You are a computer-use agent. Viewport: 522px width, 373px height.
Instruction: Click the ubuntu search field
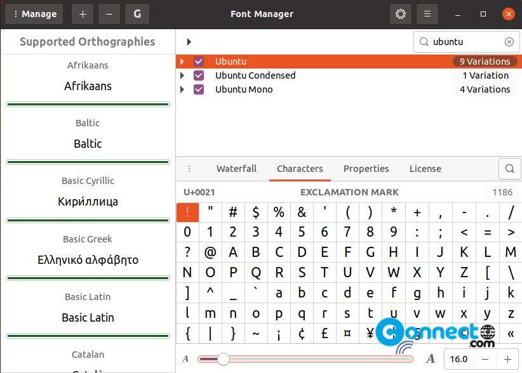point(466,42)
